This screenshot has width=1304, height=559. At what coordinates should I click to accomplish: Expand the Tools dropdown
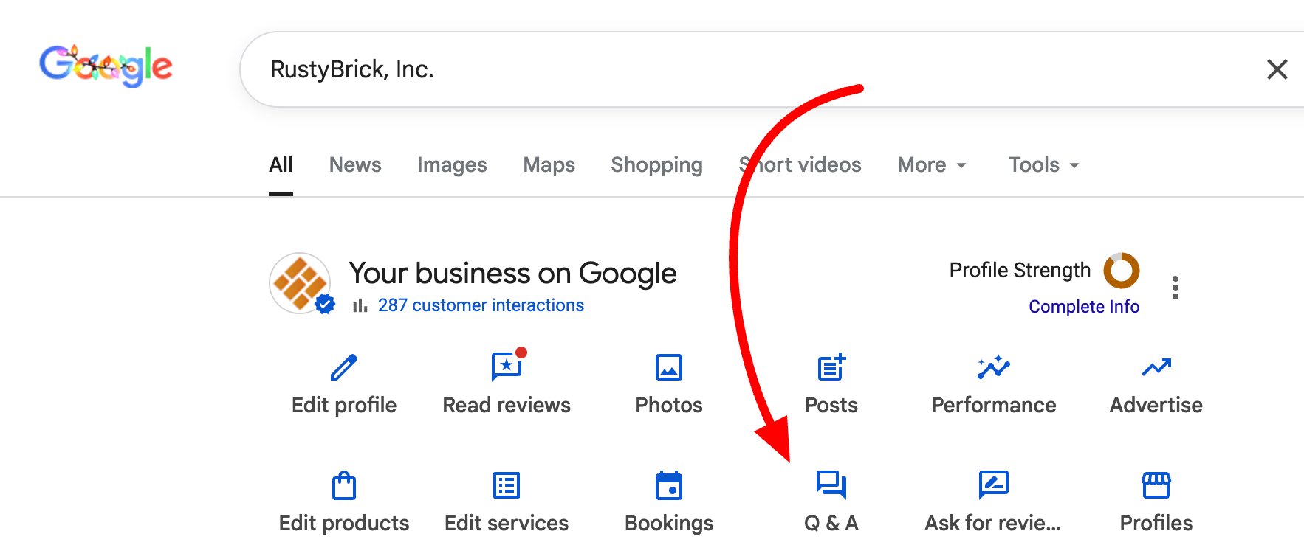[1043, 165]
